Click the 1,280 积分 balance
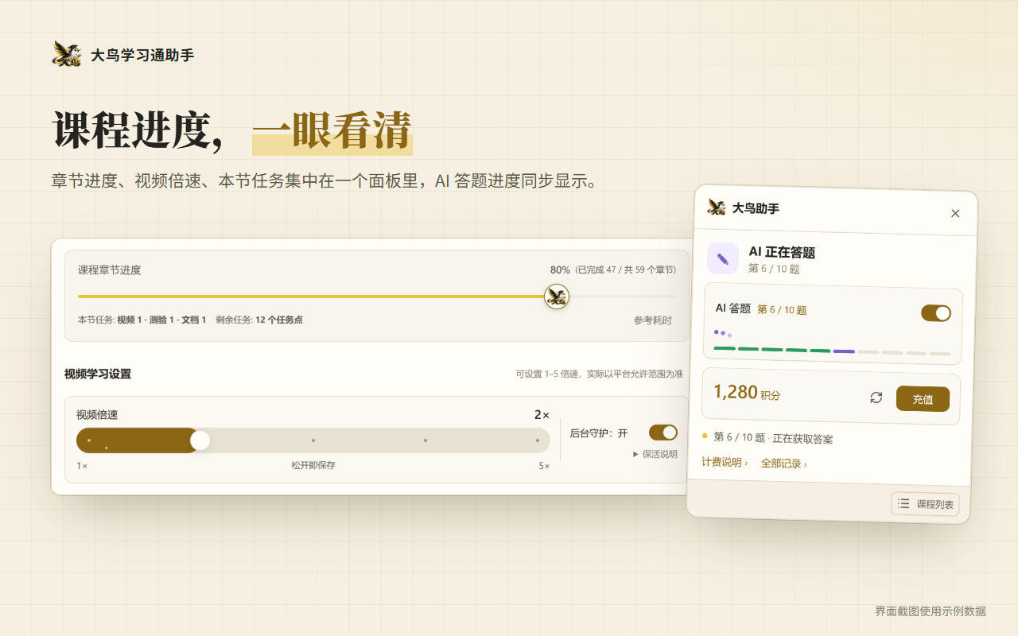The image size is (1018, 636). tap(746, 392)
